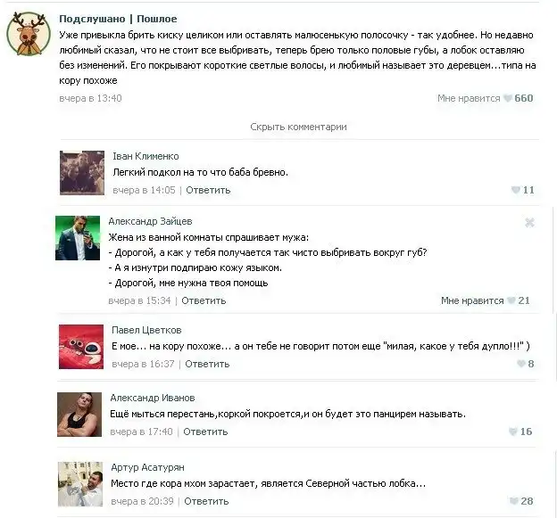Like Александр Иванов's comment with 16 likes
Viewport: 557px width, 518px height.
[513, 432]
